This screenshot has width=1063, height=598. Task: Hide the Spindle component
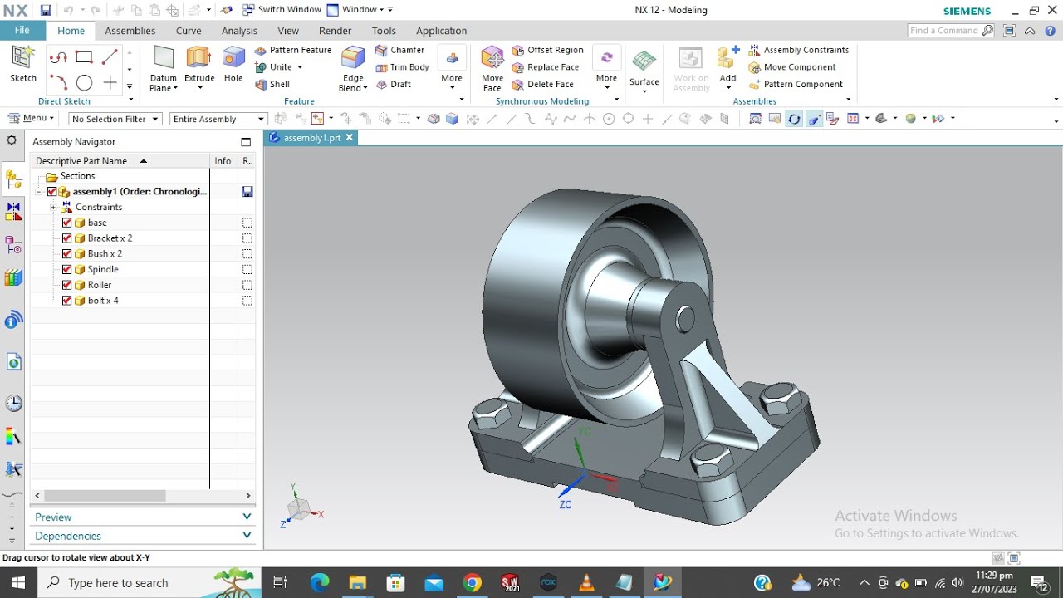click(x=67, y=269)
